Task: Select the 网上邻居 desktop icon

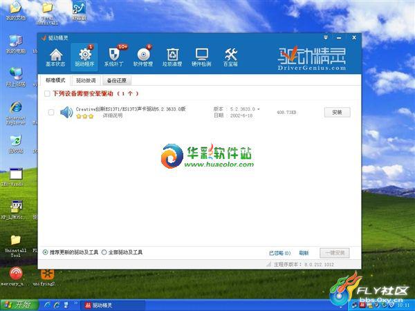Action: click(16, 77)
